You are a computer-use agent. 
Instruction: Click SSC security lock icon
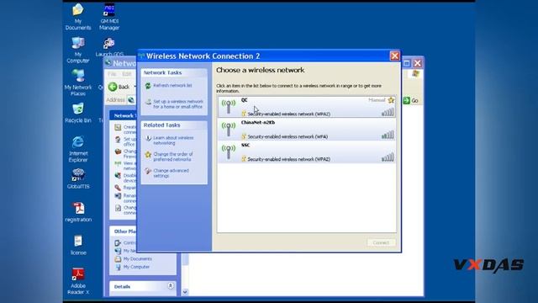point(244,159)
